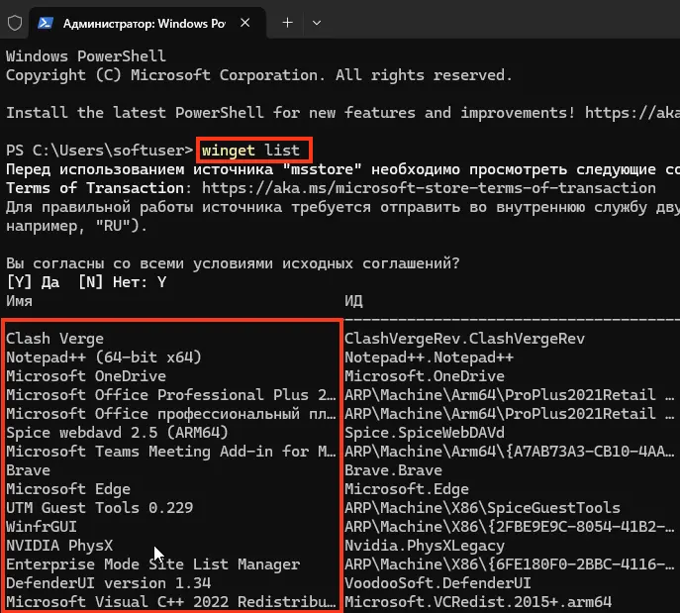Click ARP\Machine\Arm64\{A7AB73A3-CB10 ID

[x=510, y=452]
